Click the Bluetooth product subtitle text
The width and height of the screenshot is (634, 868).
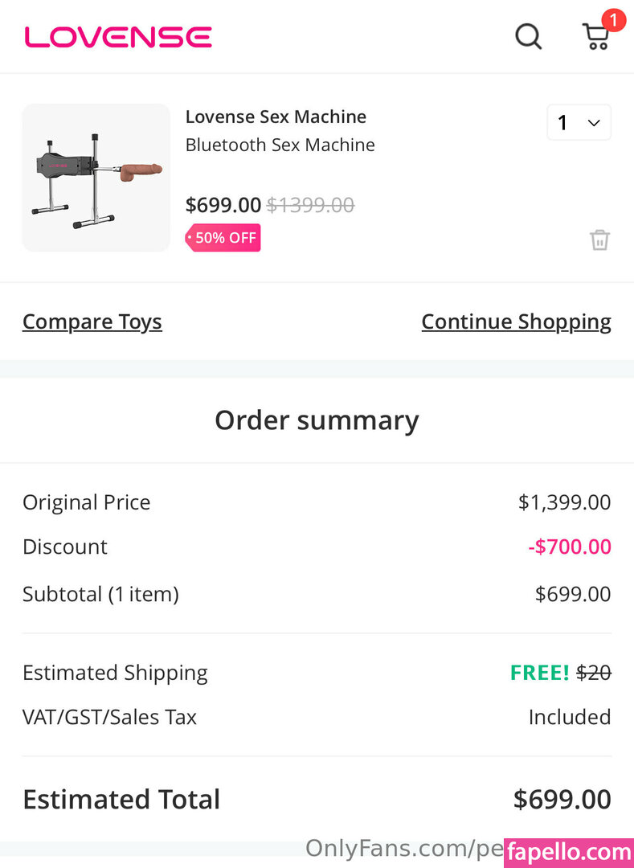point(280,145)
